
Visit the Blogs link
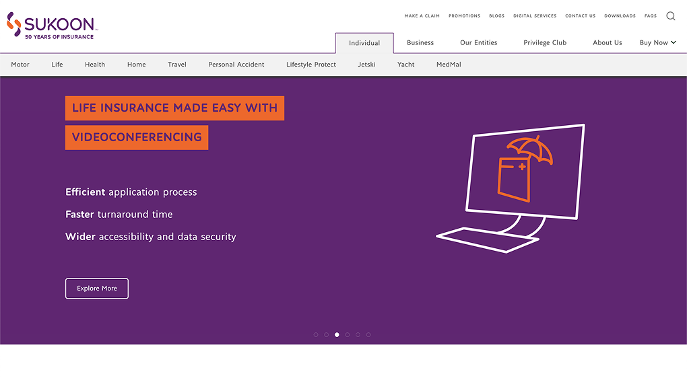click(497, 15)
